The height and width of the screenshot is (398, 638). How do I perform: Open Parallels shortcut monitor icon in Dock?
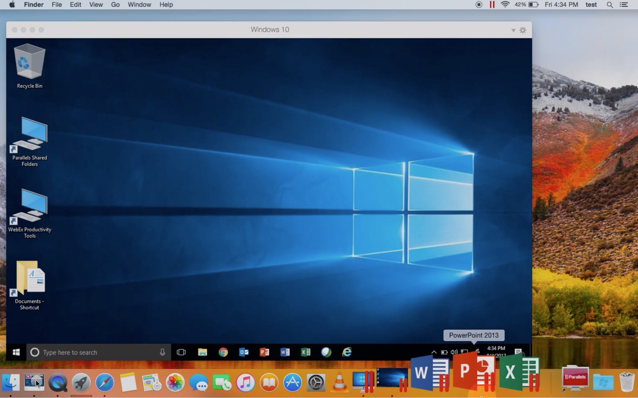pos(575,379)
